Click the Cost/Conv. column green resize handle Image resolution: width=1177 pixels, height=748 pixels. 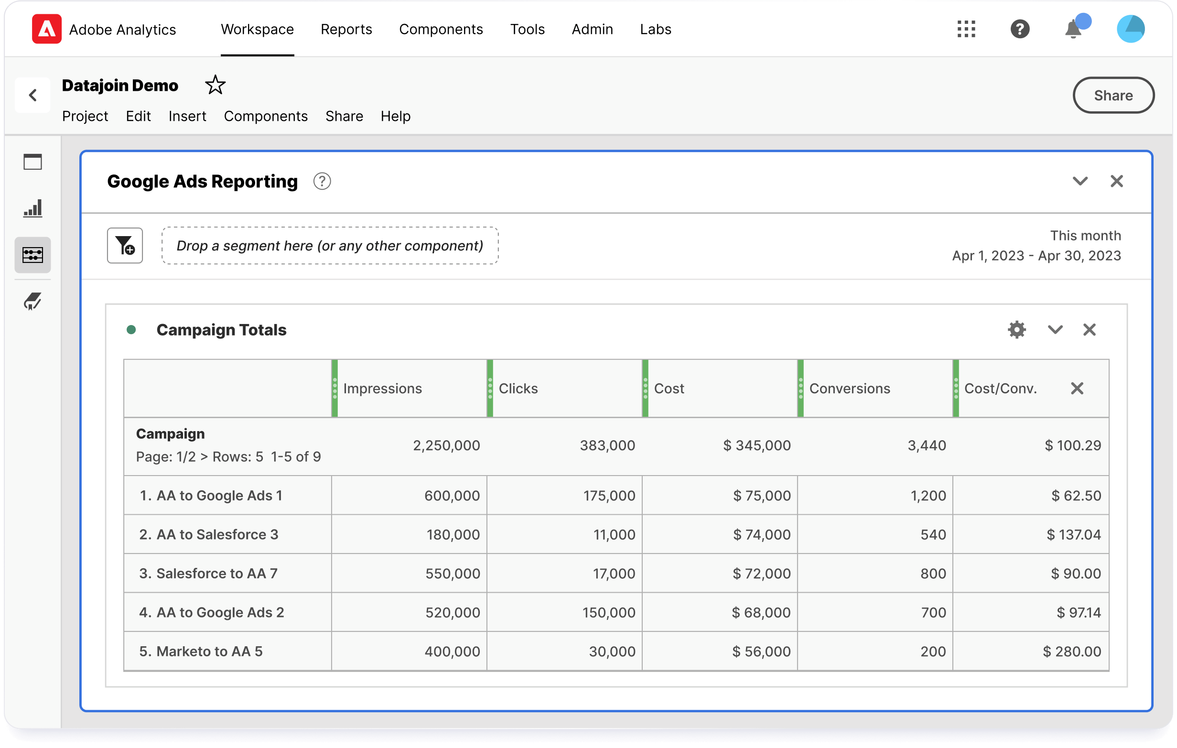pos(956,388)
